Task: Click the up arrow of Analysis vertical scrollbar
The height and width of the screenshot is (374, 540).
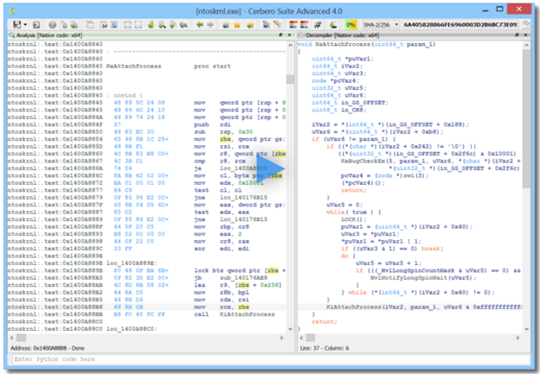Action: [x=290, y=45]
